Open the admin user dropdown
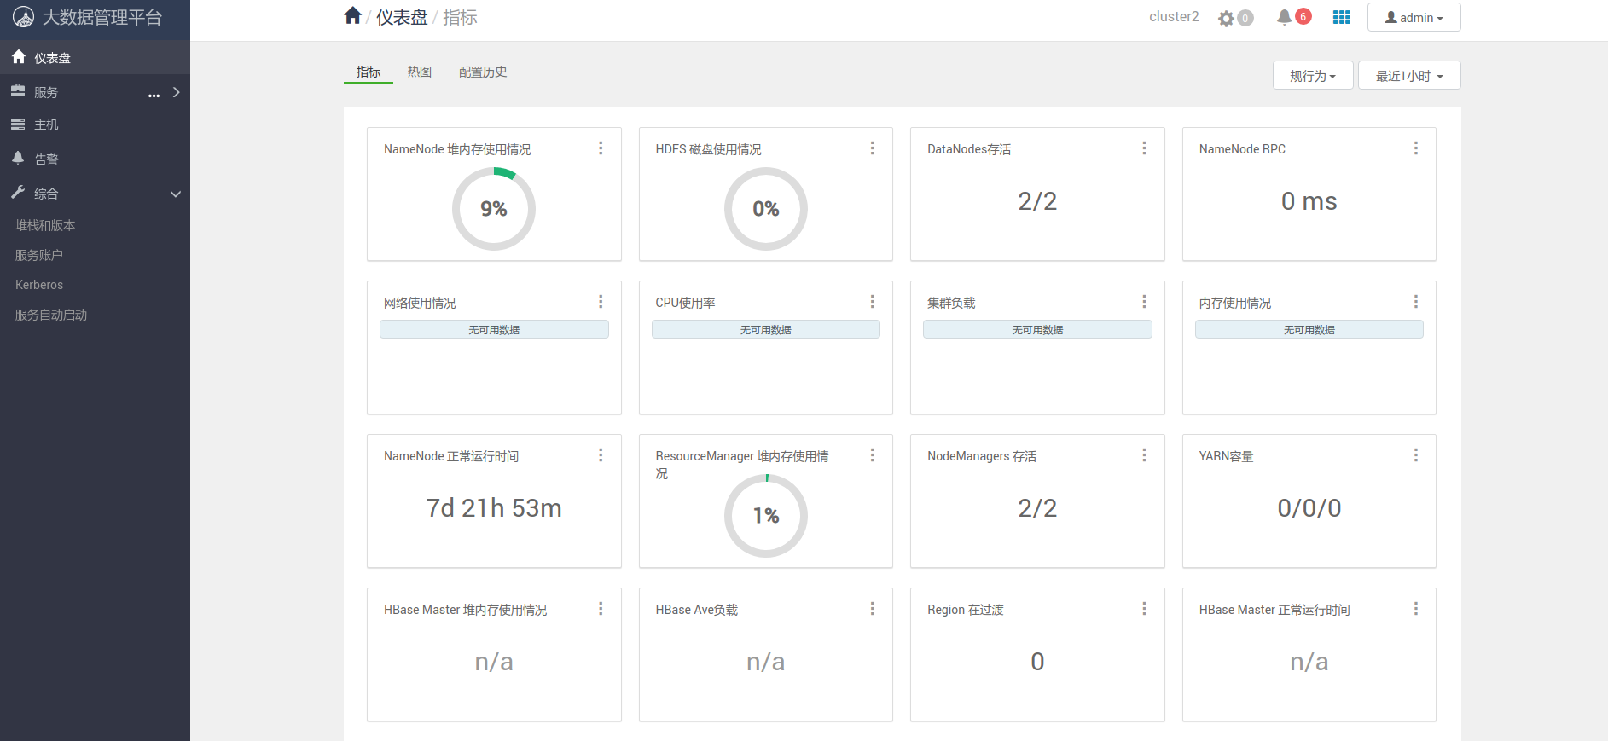The height and width of the screenshot is (741, 1608). click(1414, 17)
